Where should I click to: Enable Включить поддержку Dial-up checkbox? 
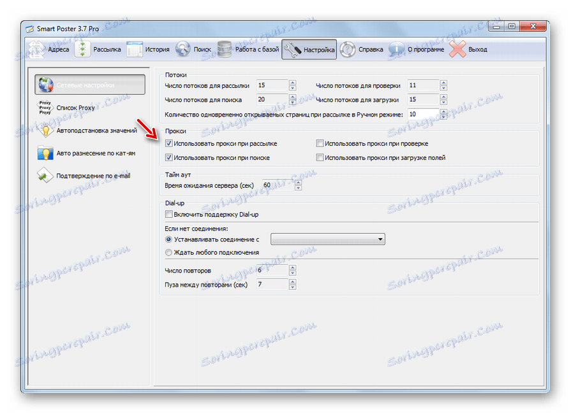pos(168,214)
